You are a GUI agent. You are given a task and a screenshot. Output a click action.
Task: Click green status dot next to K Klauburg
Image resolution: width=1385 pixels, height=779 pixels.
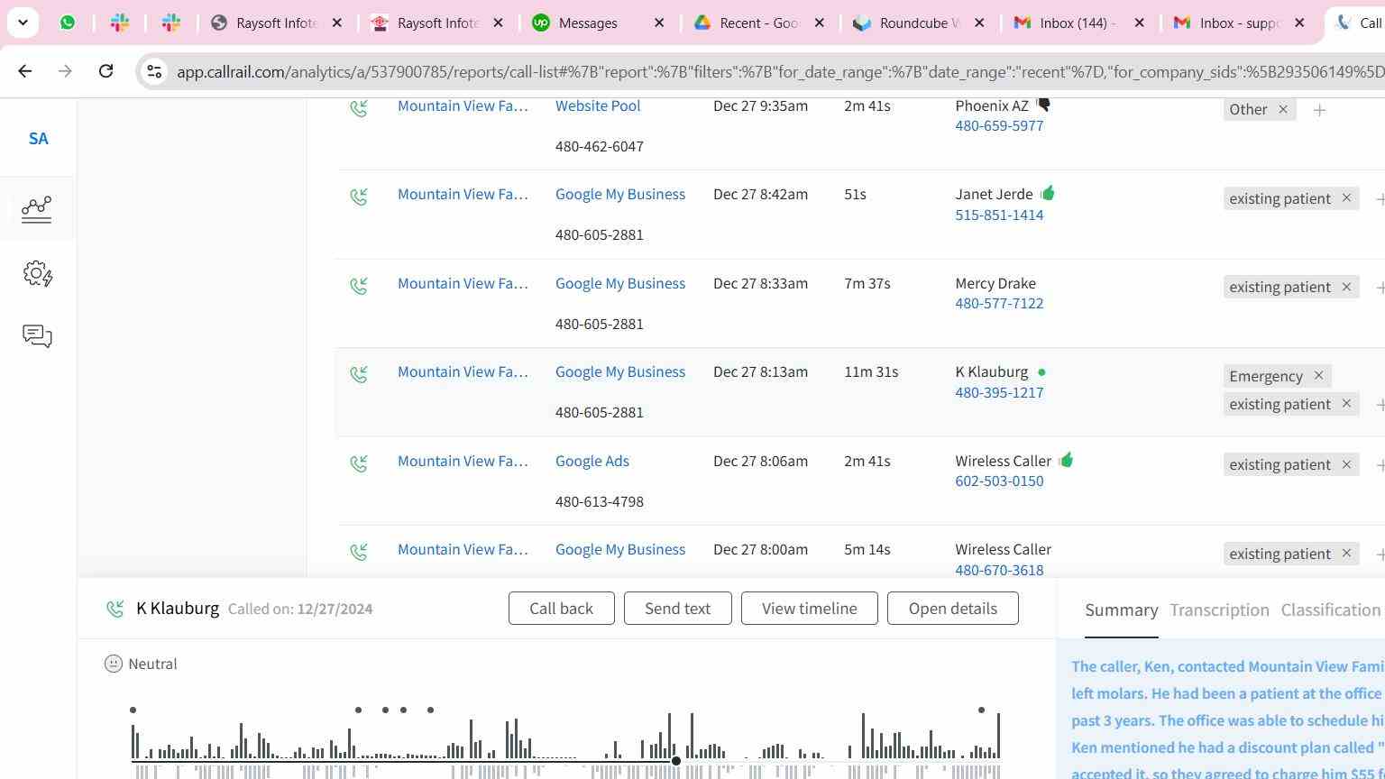tap(1041, 371)
